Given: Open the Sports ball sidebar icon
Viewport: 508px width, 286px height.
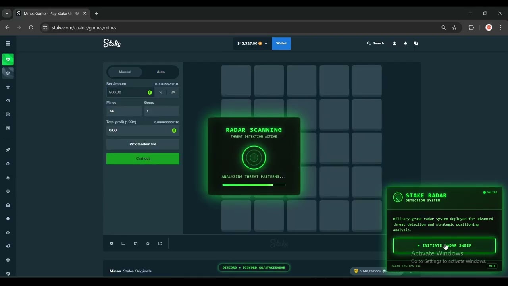Looking at the screenshot, I should 8,73.
